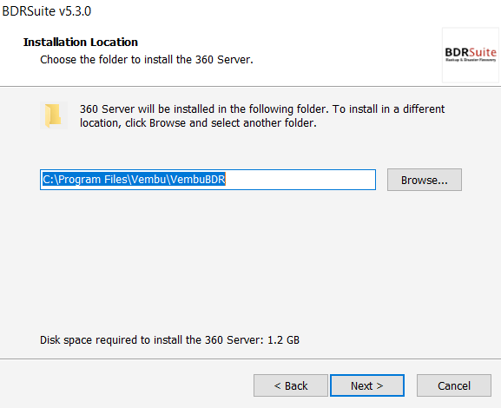Click the red Suite part of the logo
The height and width of the screenshot is (408, 501).
tap(483, 52)
